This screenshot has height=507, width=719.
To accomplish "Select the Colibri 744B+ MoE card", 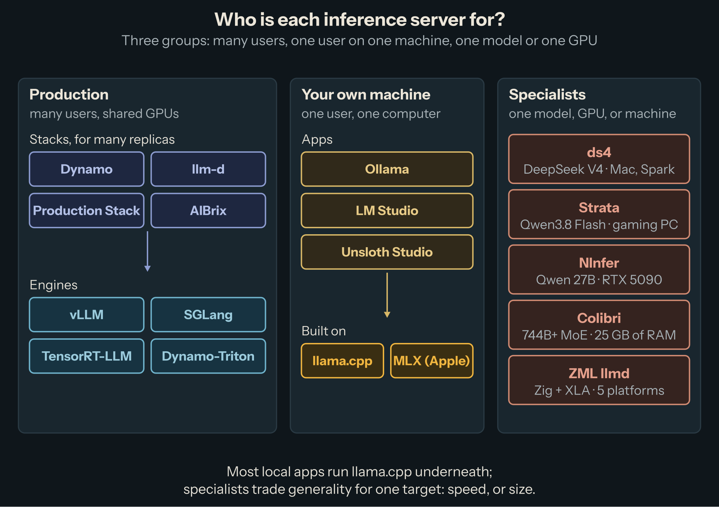I will pyautogui.click(x=599, y=325).
